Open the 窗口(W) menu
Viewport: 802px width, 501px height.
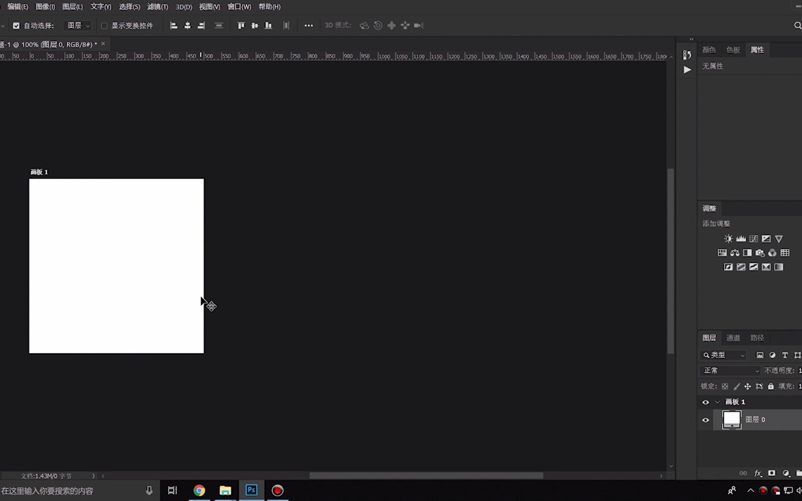239,6
